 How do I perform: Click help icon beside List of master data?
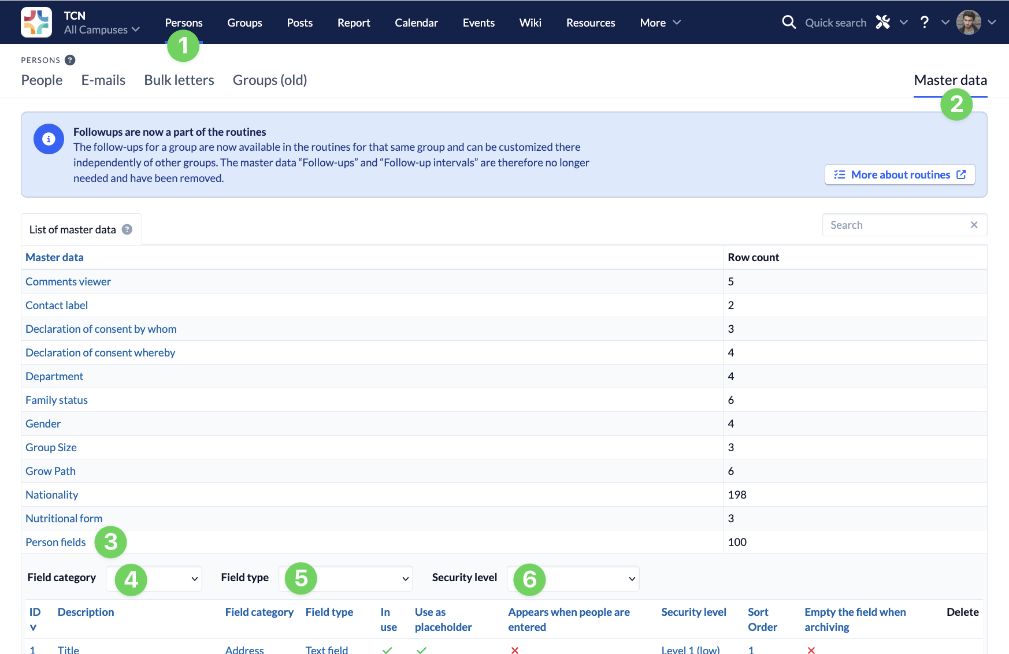[x=127, y=229]
